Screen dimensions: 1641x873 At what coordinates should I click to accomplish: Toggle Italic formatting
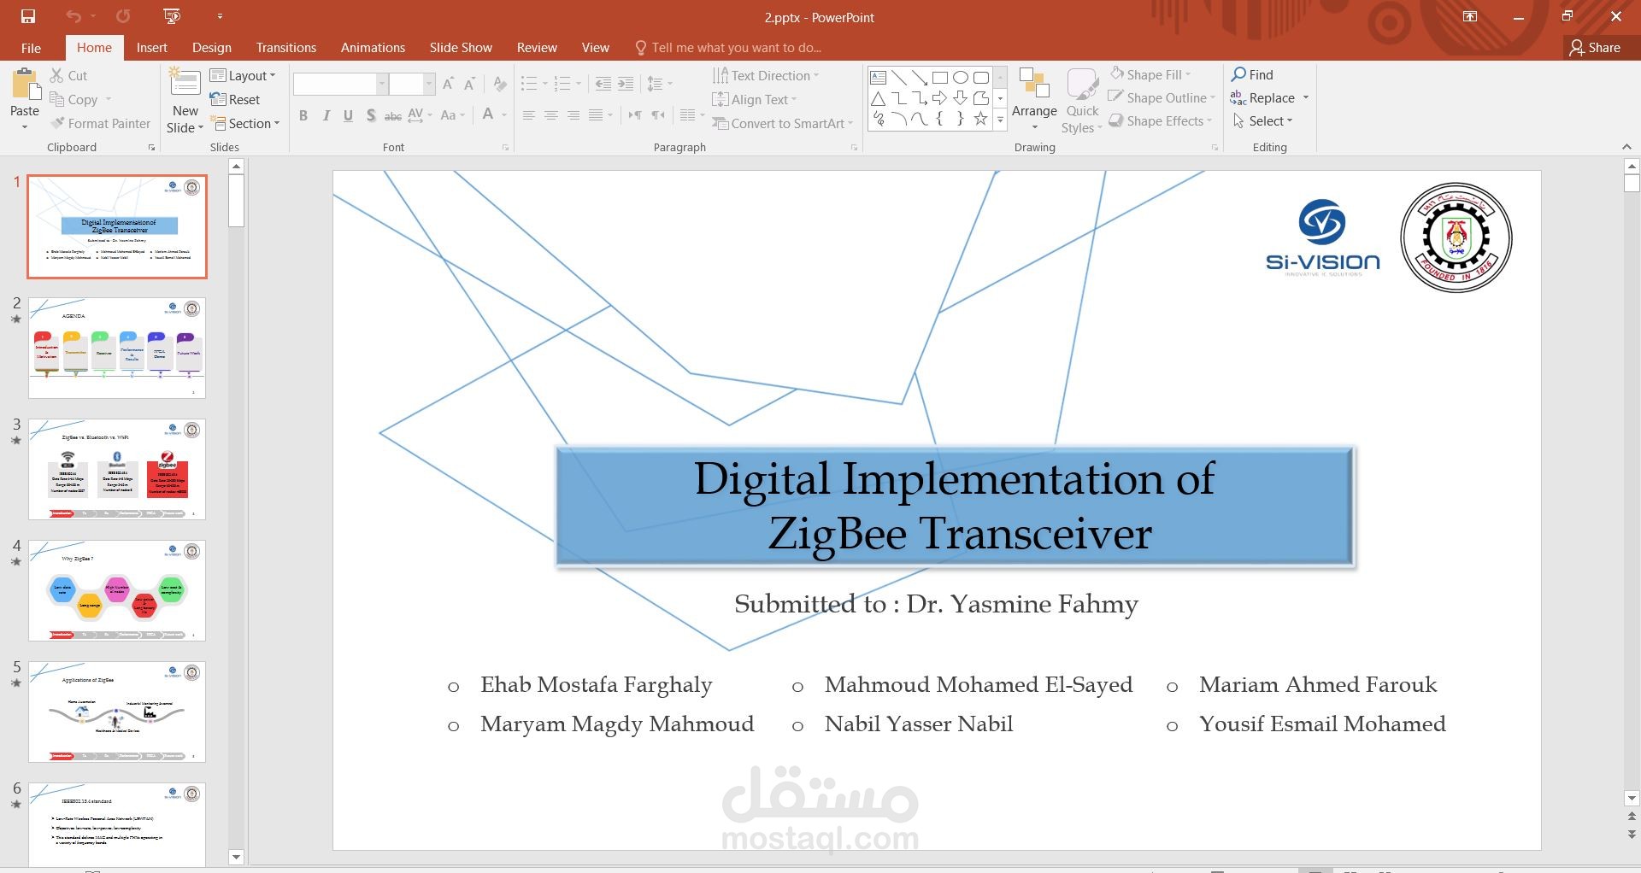point(326,114)
